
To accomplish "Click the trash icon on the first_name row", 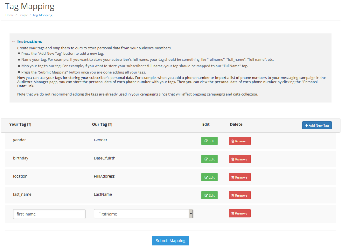I will (233, 213).
